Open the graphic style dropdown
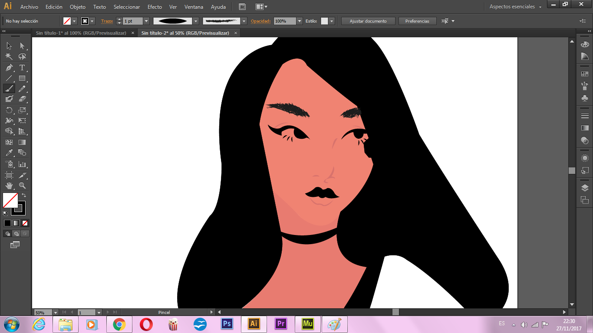 pos(332,21)
